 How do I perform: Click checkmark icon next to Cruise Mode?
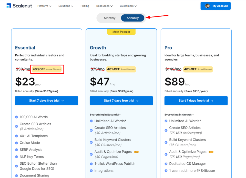(17, 143)
